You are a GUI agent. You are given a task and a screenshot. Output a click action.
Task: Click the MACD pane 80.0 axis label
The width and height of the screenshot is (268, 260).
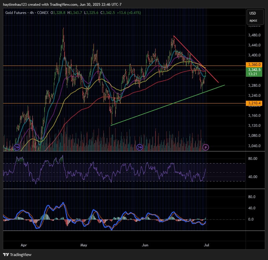tap(252, 197)
